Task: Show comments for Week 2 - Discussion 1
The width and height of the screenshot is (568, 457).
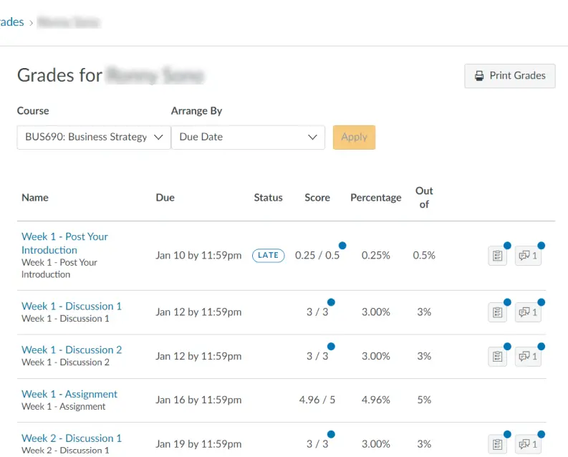Action: tap(528, 444)
